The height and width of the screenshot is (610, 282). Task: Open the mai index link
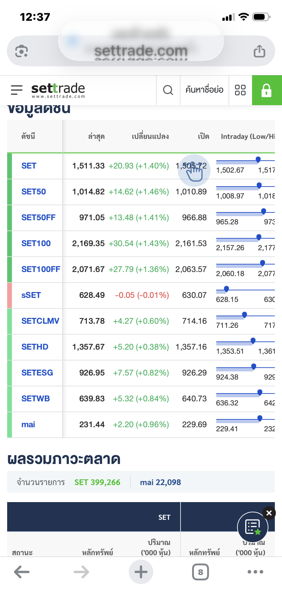click(x=28, y=424)
